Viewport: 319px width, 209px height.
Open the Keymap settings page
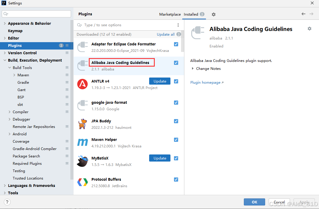[15, 31]
